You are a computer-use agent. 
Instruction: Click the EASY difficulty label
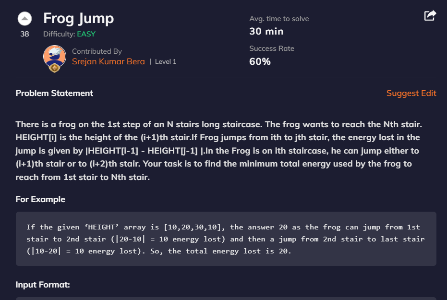coord(86,34)
